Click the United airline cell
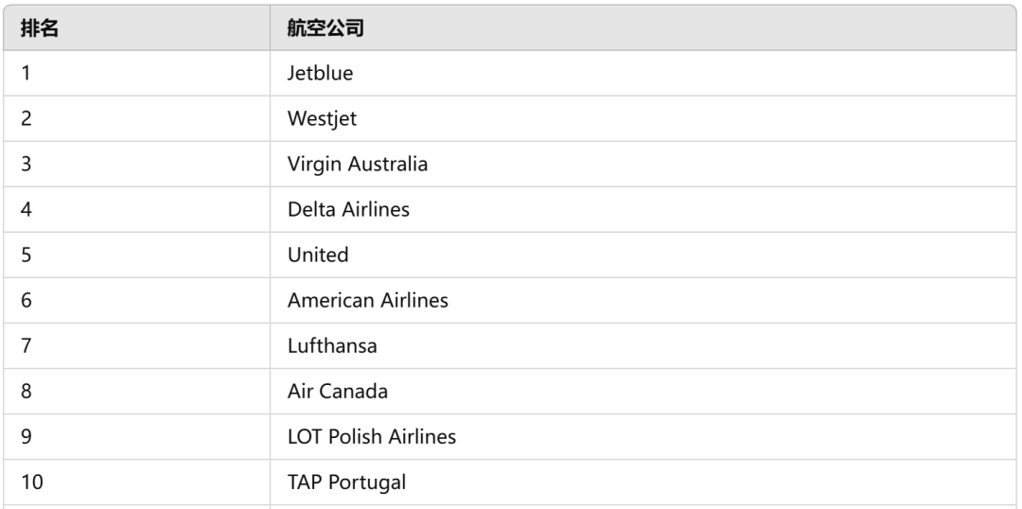The image size is (1022, 509). click(x=643, y=254)
